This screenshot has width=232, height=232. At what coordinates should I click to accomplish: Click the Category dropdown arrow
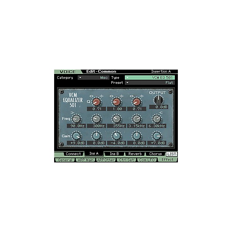pyautogui.click(x=80, y=78)
